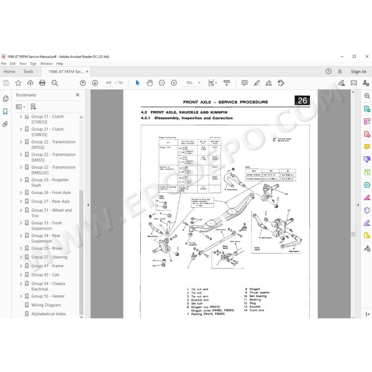Expand Group 22 - Transmission [M5S5] bookmark
The image size is (372, 372).
pos(21,142)
